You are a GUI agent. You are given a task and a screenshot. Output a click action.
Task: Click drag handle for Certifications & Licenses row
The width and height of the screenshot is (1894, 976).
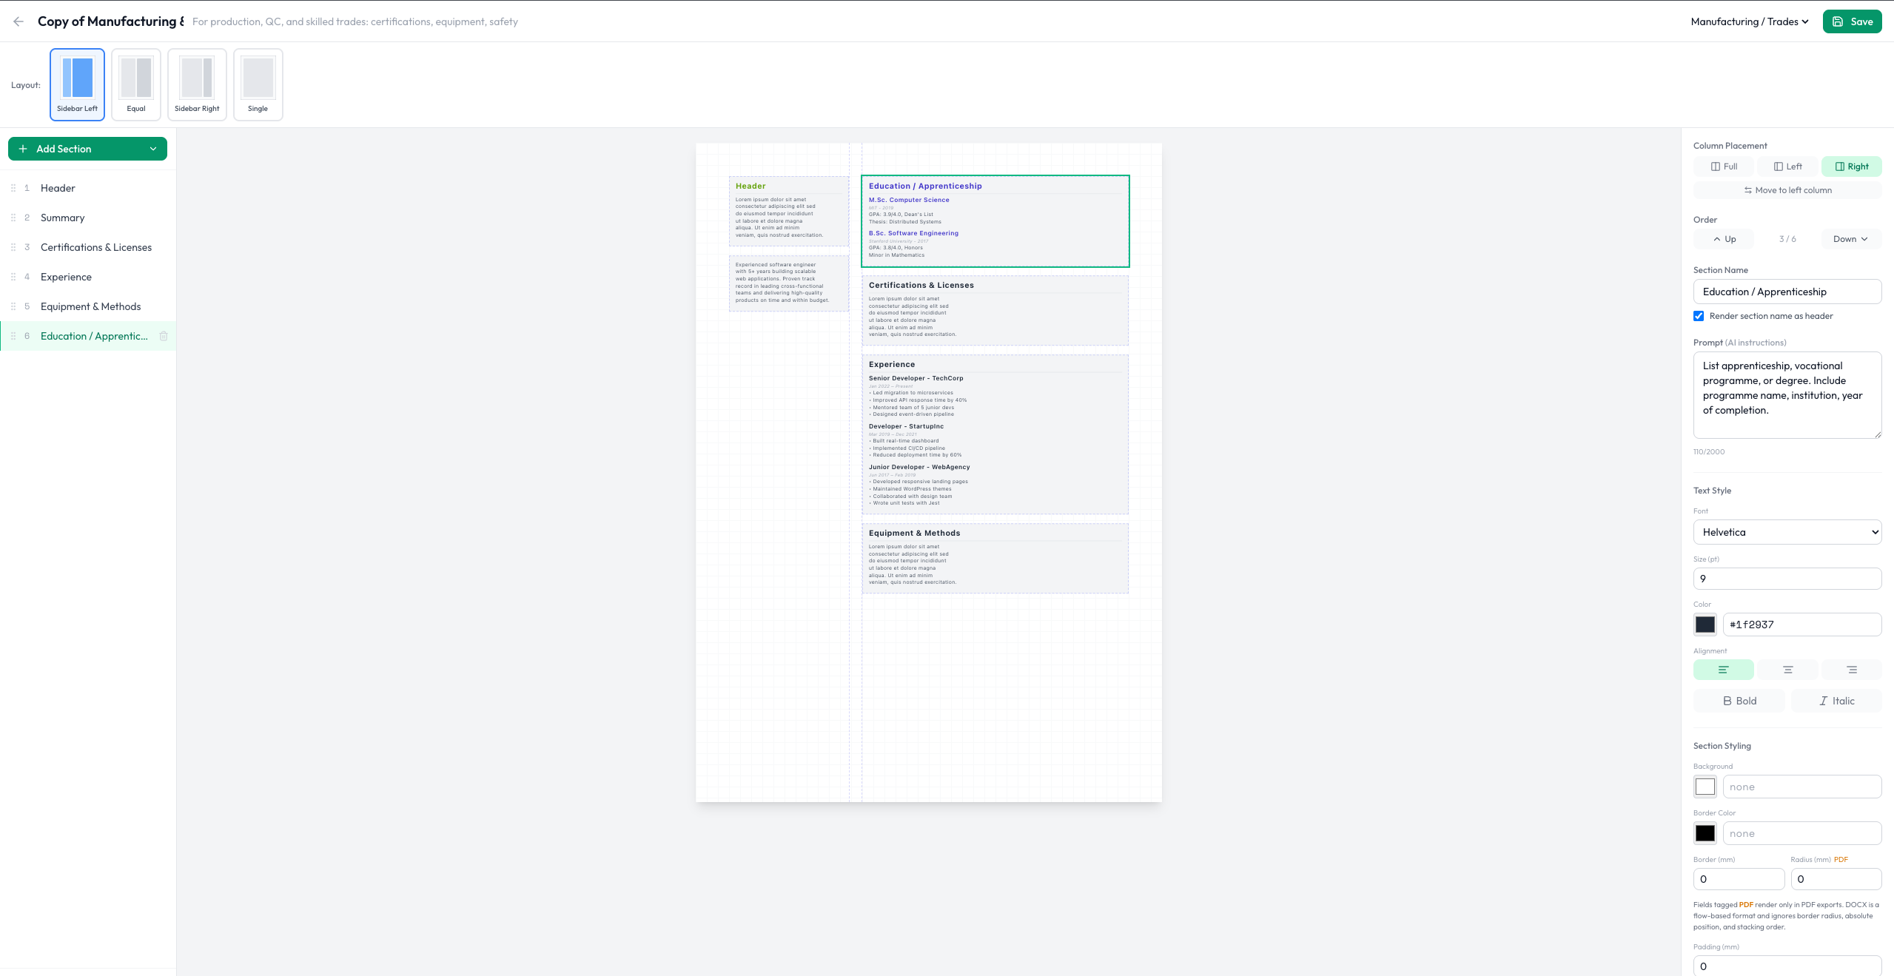click(x=13, y=247)
